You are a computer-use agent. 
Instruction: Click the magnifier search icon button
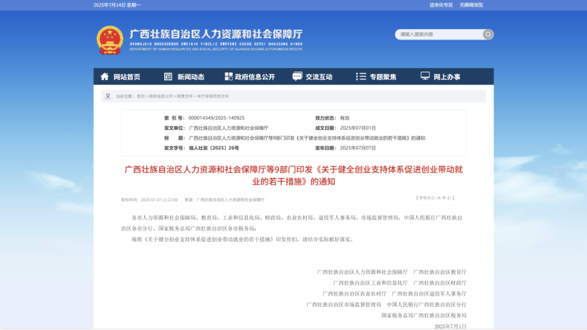pos(488,34)
